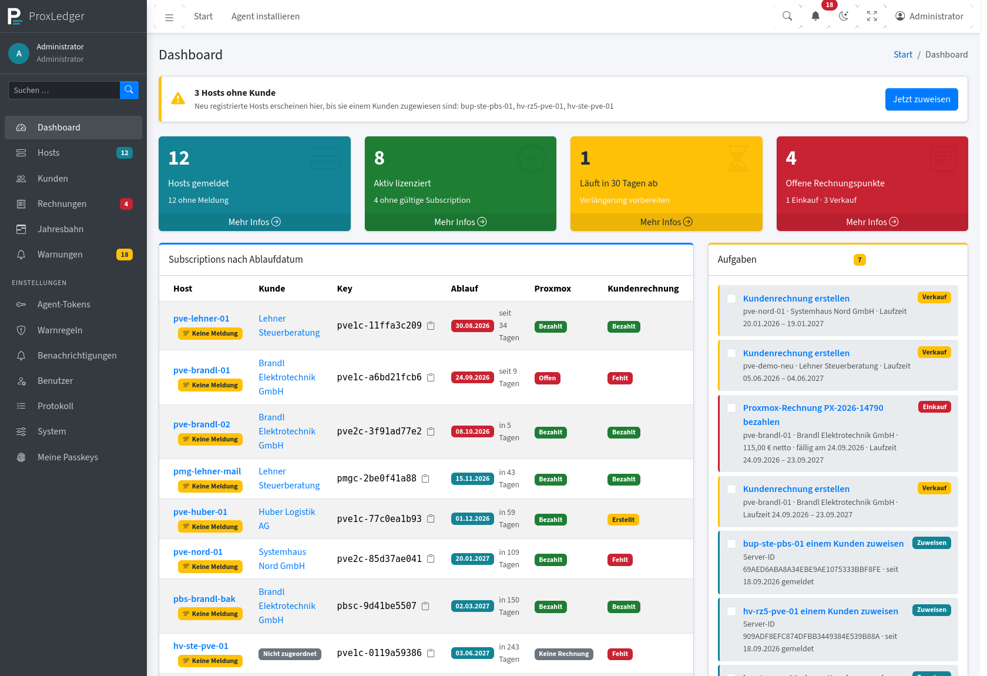Open Agent installieren in top navbar
Image resolution: width=987 pixels, height=676 pixels.
(x=266, y=16)
